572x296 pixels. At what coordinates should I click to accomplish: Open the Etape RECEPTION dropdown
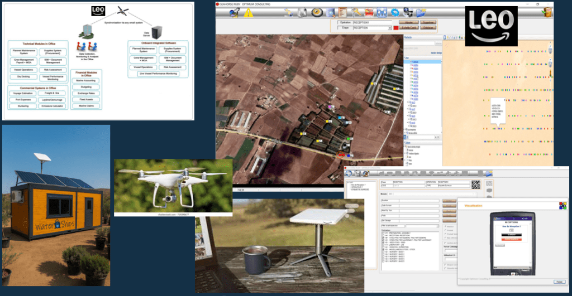tap(389, 28)
